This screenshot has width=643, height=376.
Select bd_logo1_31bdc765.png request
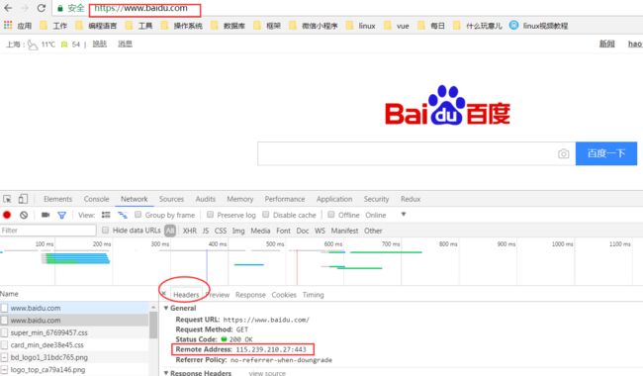pyautogui.click(x=74, y=357)
